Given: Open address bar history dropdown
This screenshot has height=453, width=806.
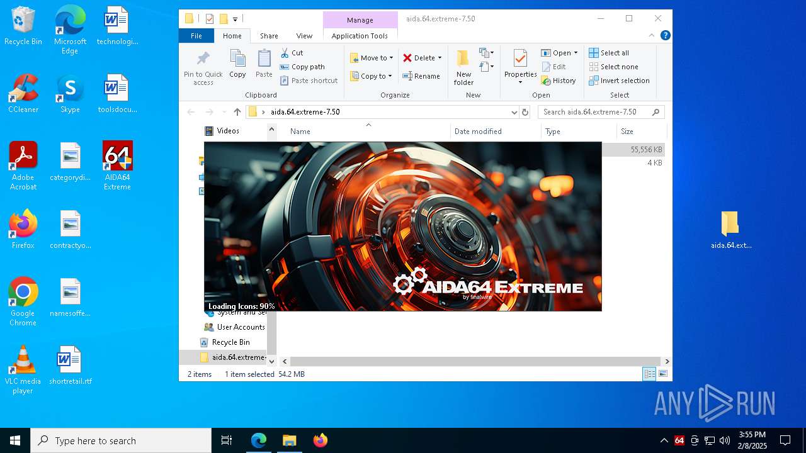Looking at the screenshot, I should click(514, 112).
